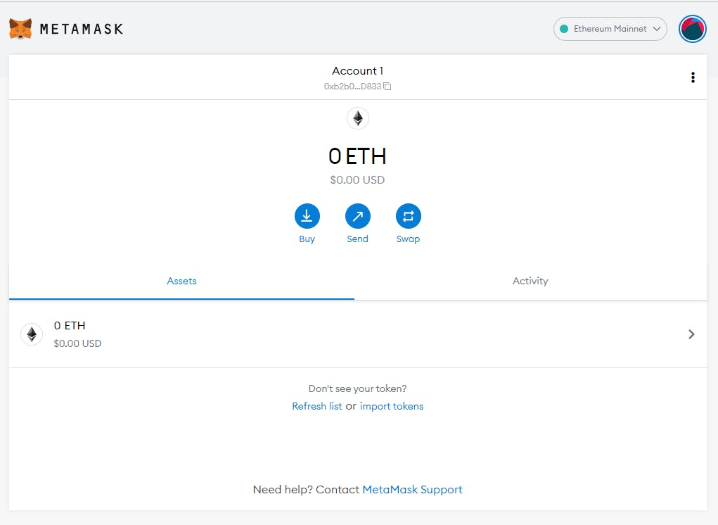The width and height of the screenshot is (718, 525).
Task: Contact MetaMask Support via the link
Action: [x=412, y=489]
